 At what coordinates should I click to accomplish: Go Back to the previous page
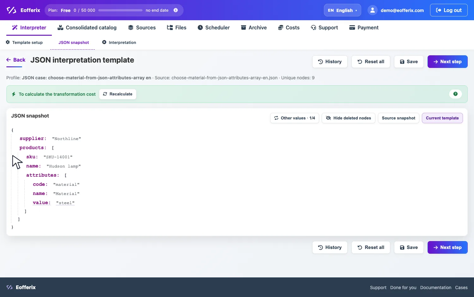pyautogui.click(x=16, y=60)
